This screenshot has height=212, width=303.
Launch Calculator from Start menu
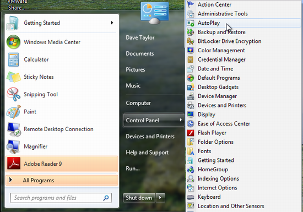(62, 59)
